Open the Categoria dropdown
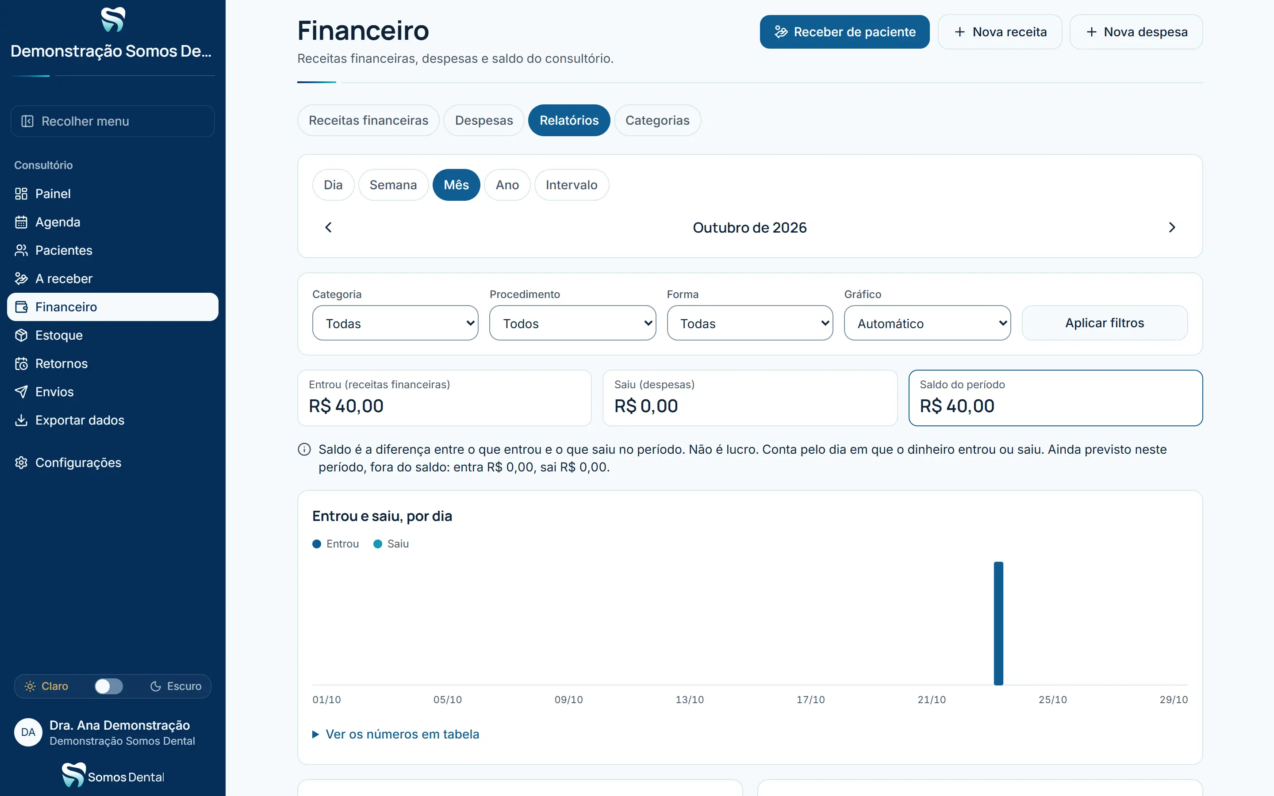The height and width of the screenshot is (796, 1274). click(x=395, y=323)
